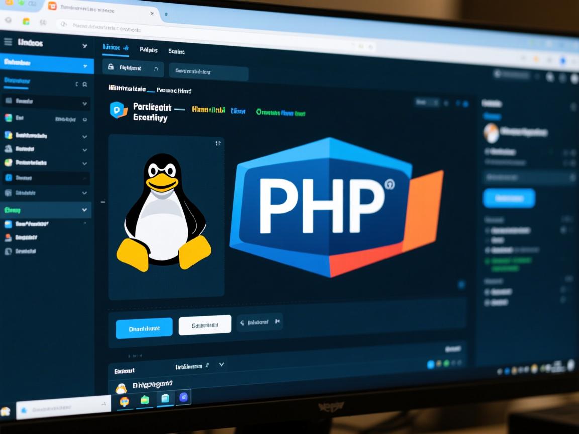Open the Tux icon from the taskbar
Screen dimensions: 579x434
tap(121, 388)
